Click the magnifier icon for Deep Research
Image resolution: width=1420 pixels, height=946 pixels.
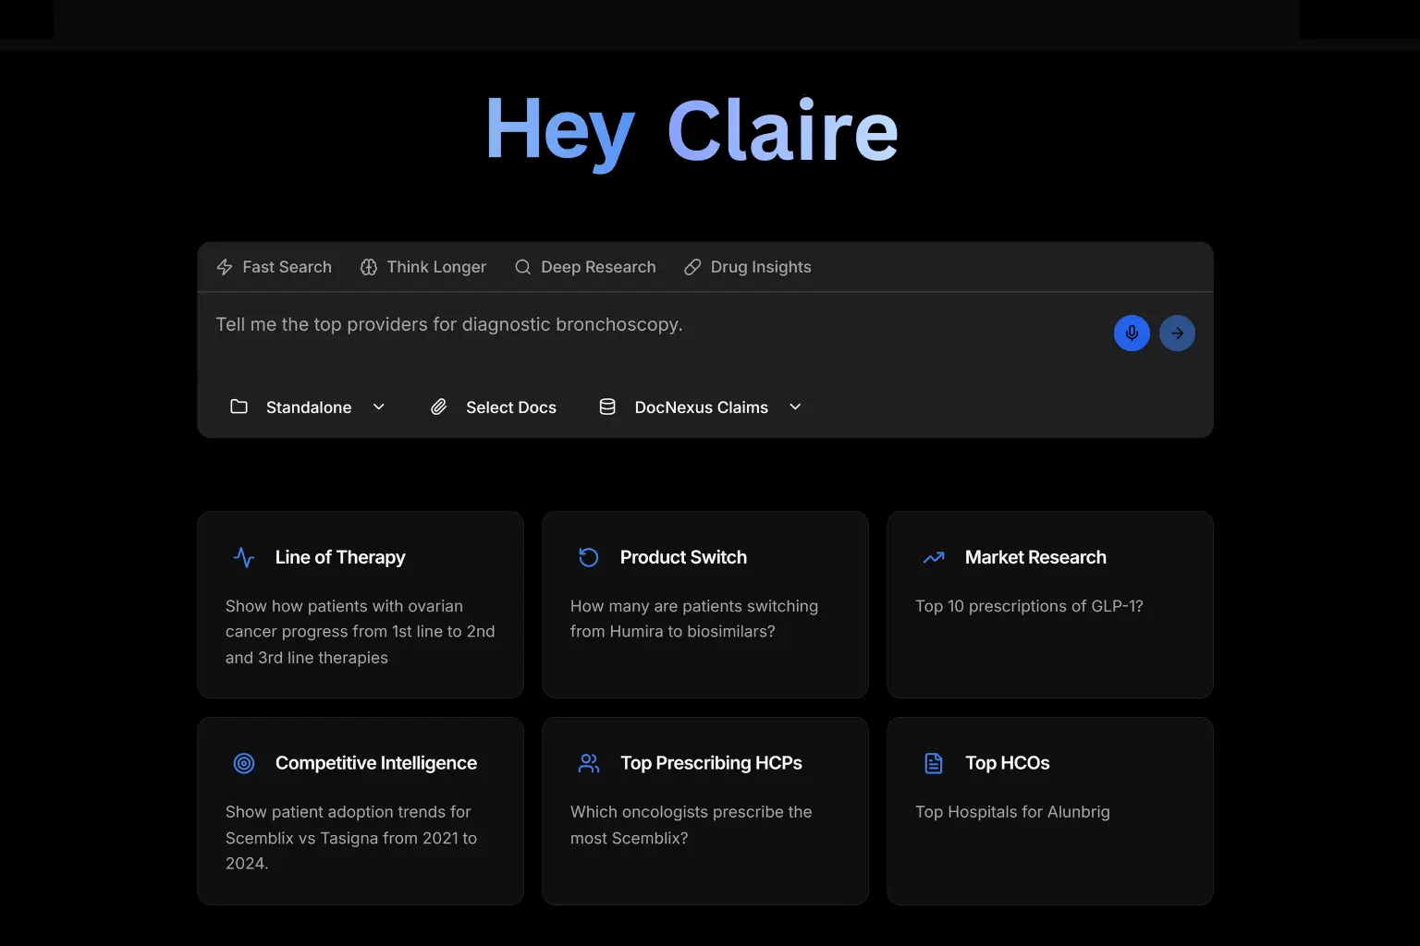523,267
